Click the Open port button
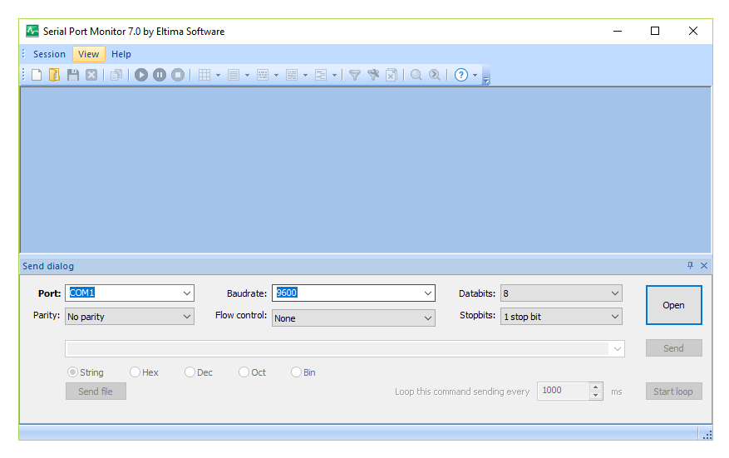729x458 pixels. [x=673, y=305]
